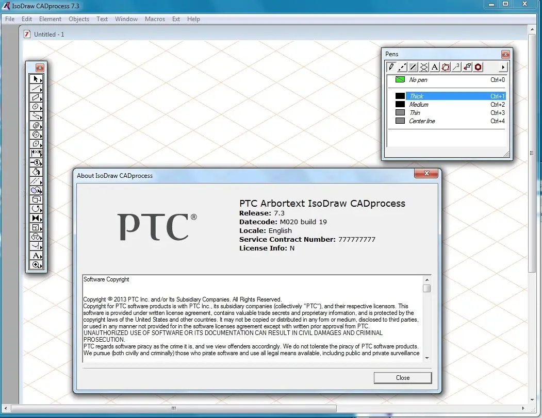Select the mirror reflect tool

[36, 219]
